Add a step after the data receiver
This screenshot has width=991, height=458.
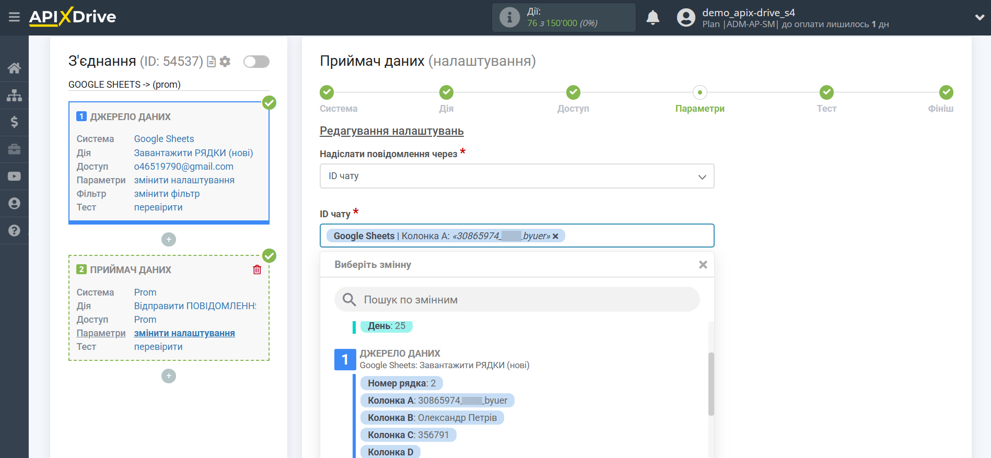[169, 376]
